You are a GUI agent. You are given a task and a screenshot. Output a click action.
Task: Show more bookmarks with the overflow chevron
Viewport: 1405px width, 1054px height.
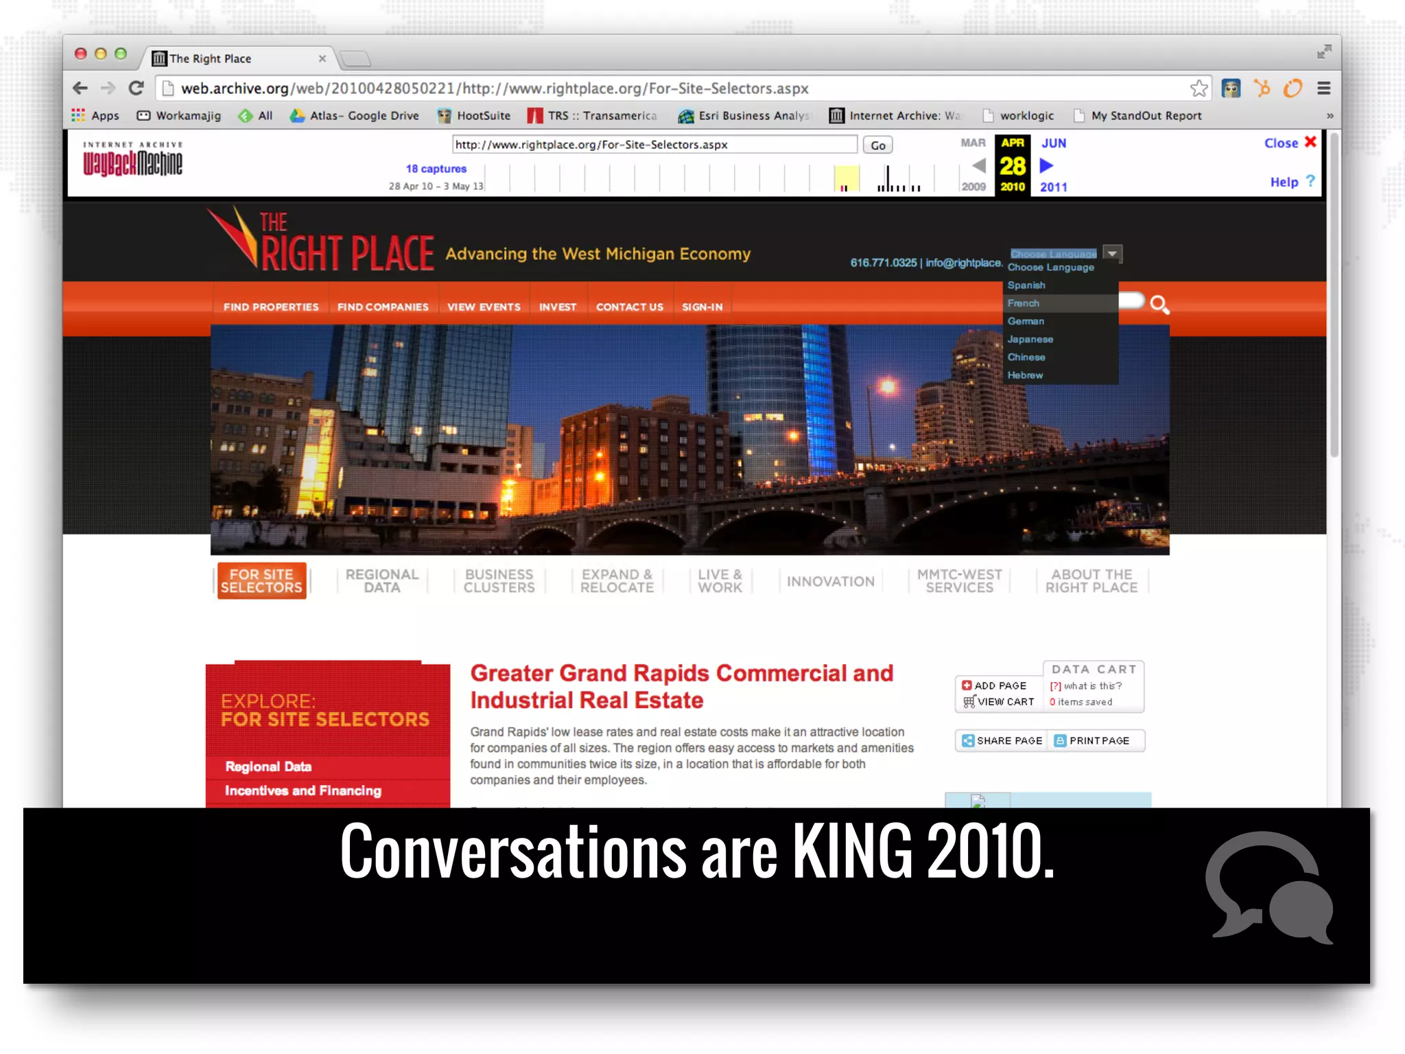tap(1330, 116)
